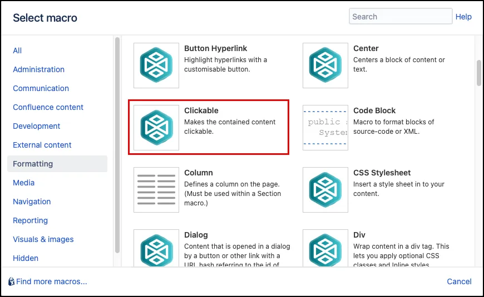Pick the Column macro icon
This screenshot has width=484, height=297.
pos(156,190)
